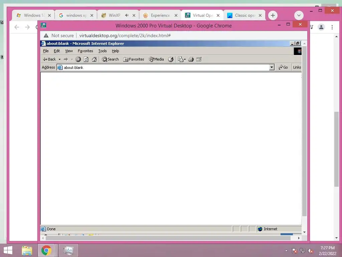Image resolution: width=342 pixels, height=257 pixels.
Task: Expand the IE address bar dropdown
Action: click(272, 67)
